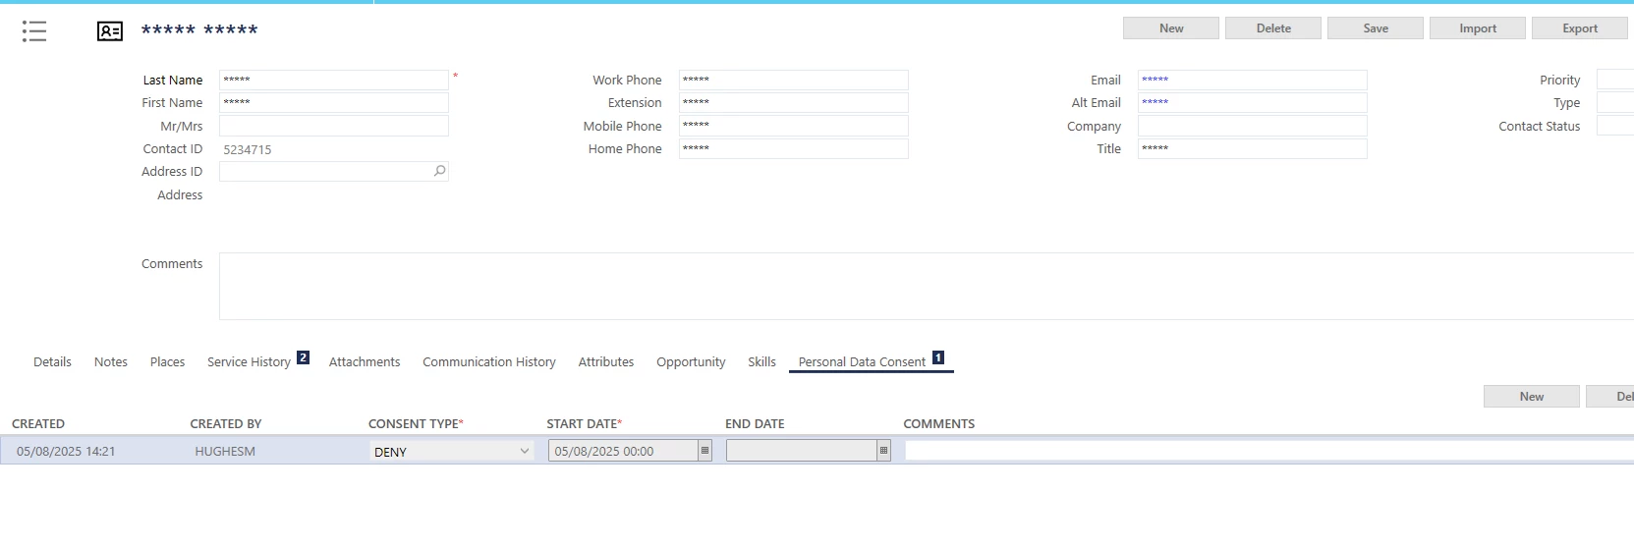The height and width of the screenshot is (547, 1634).
Task: Click the top New button
Action: pyautogui.click(x=1171, y=28)
